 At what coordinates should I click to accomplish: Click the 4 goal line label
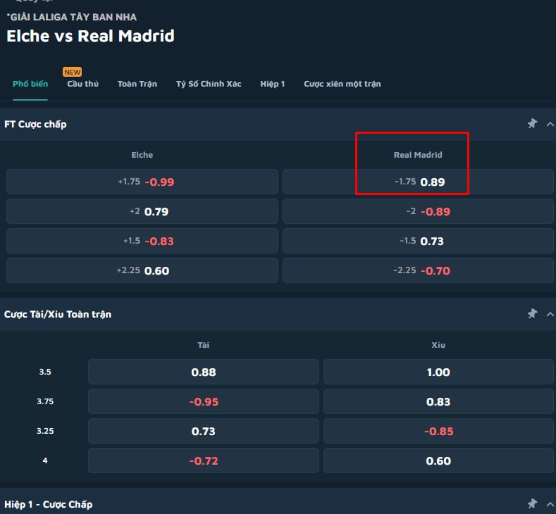point(45,460)
